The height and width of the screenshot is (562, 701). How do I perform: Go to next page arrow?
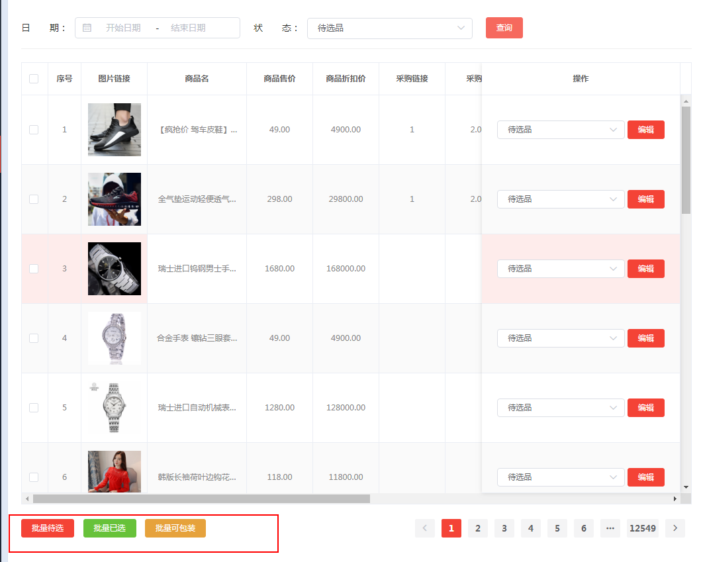coord(675,528)
